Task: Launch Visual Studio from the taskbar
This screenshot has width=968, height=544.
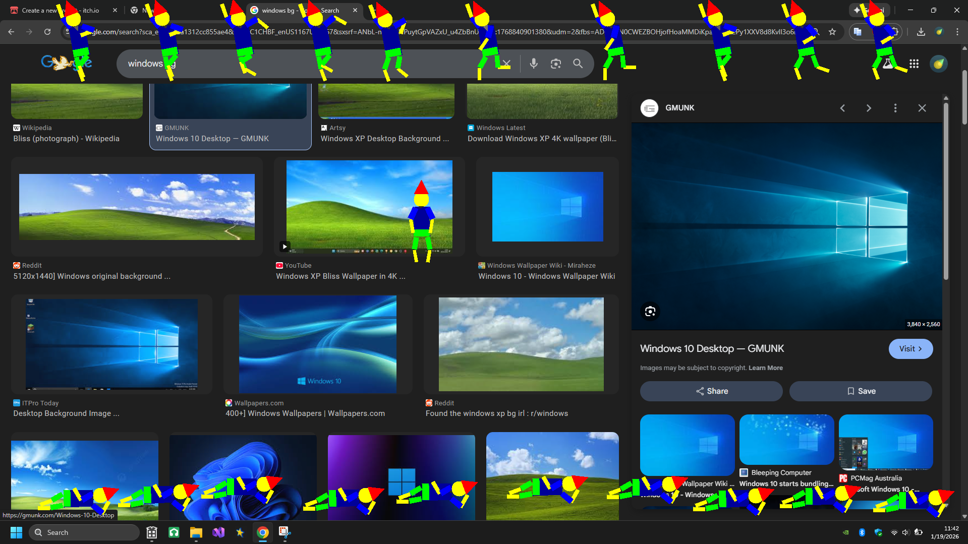Action: 218,532
